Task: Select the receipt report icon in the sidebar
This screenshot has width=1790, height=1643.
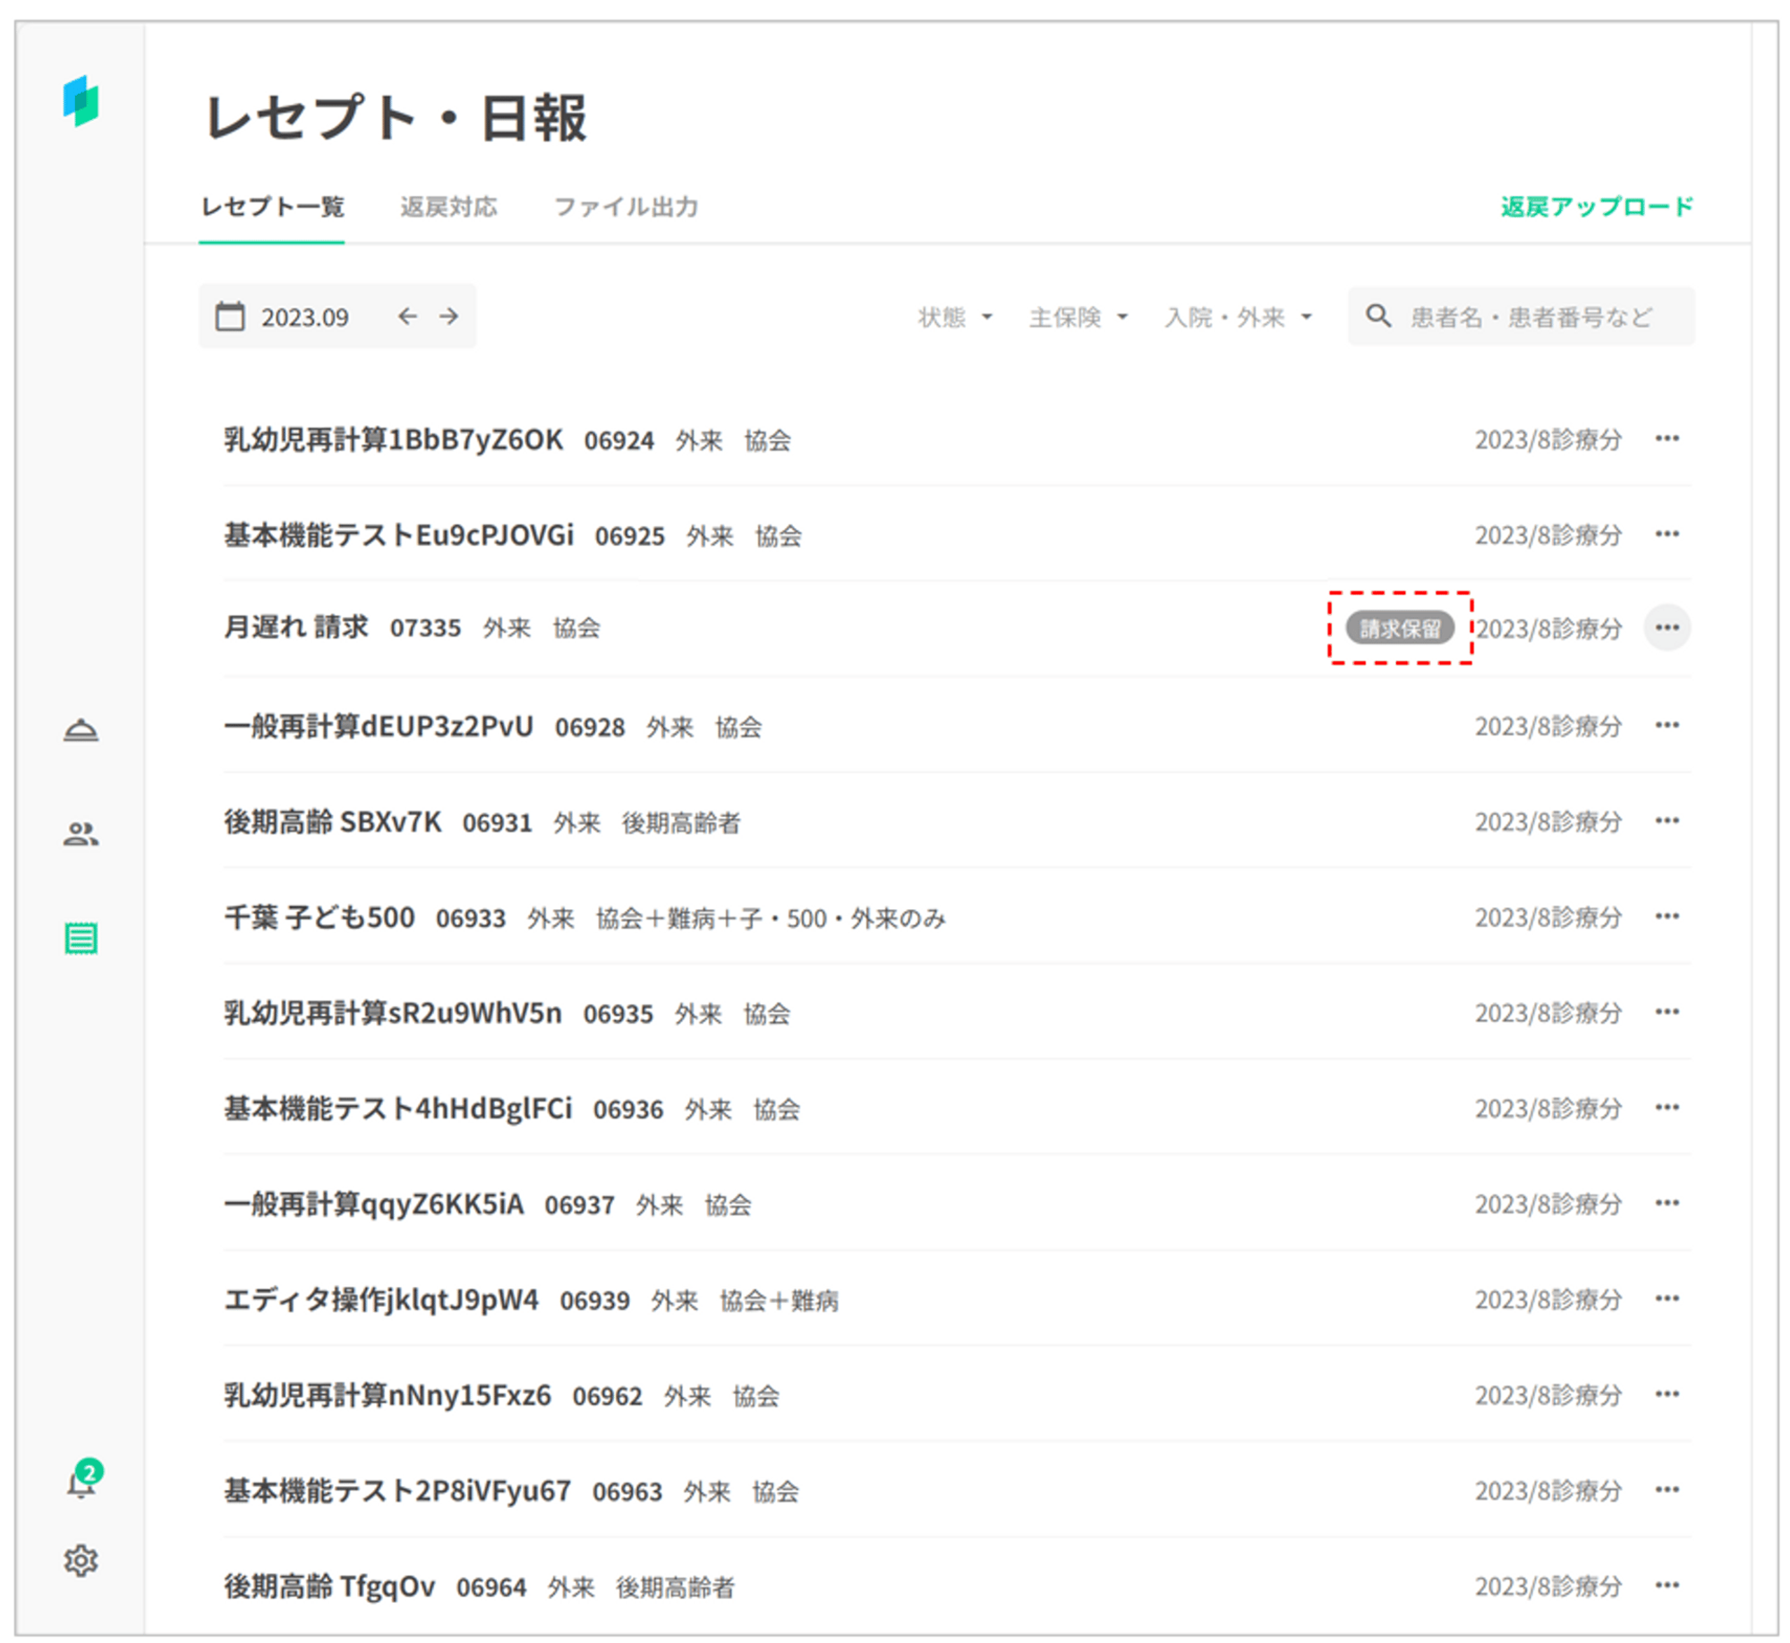Action: 81,938
